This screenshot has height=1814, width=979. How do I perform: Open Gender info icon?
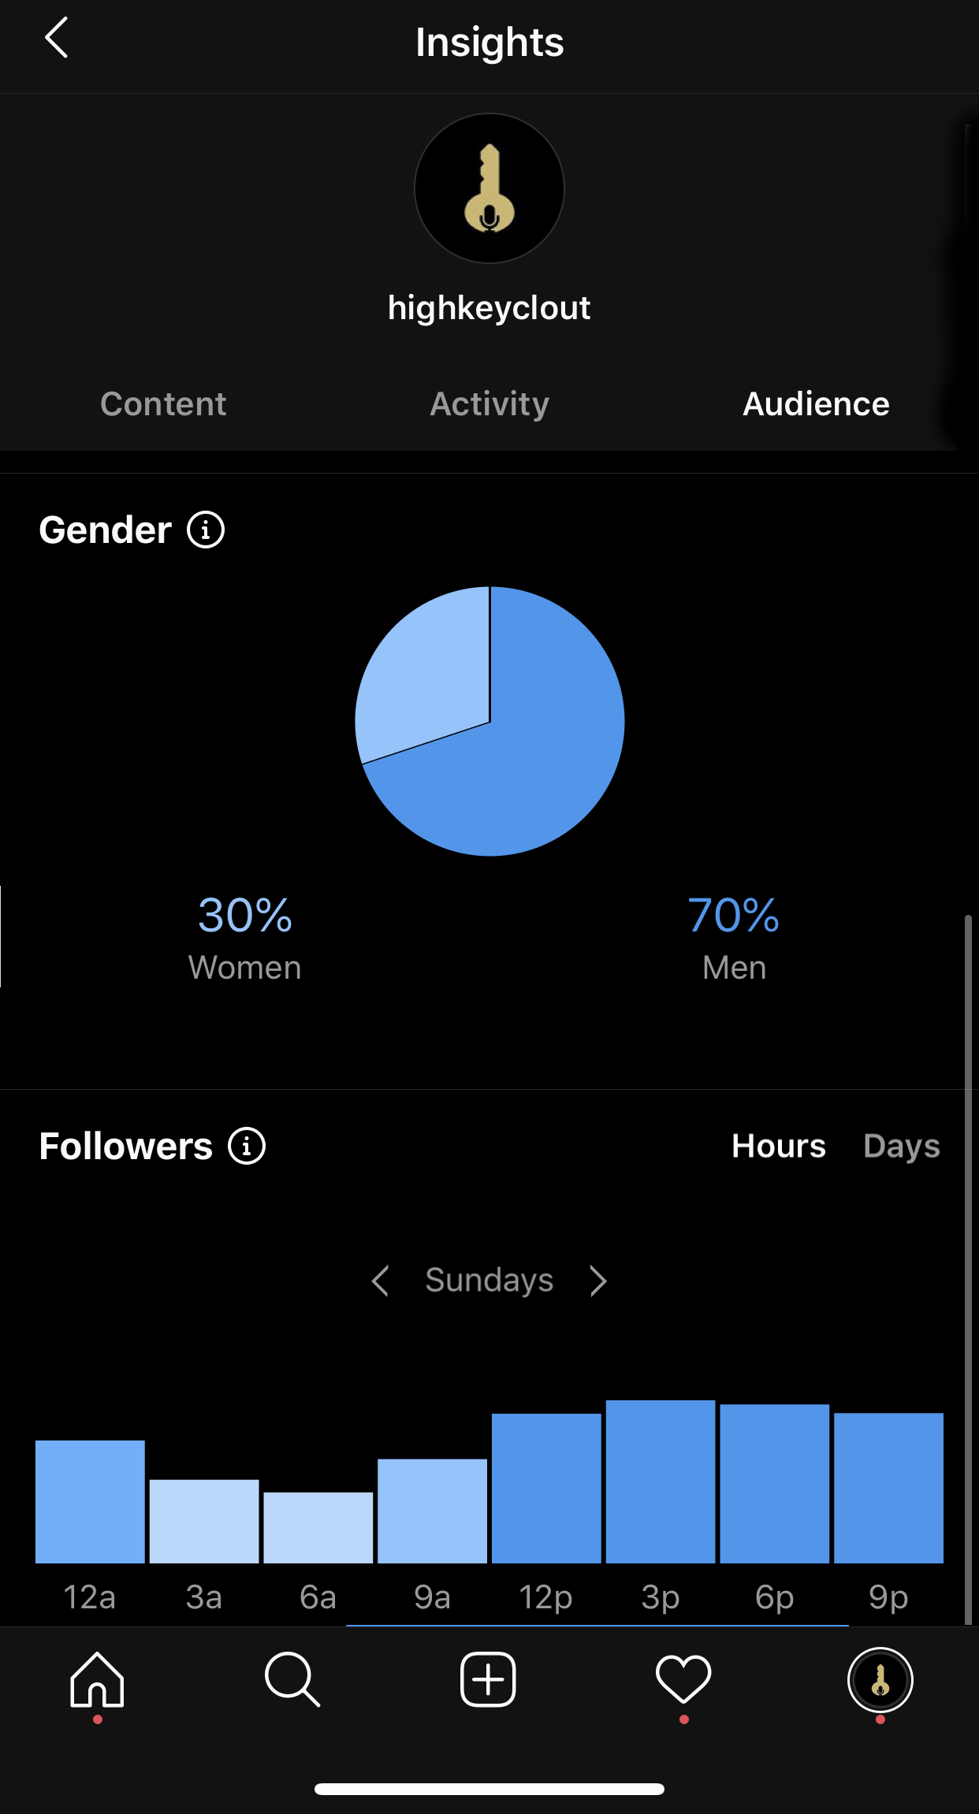click(206, 530)
